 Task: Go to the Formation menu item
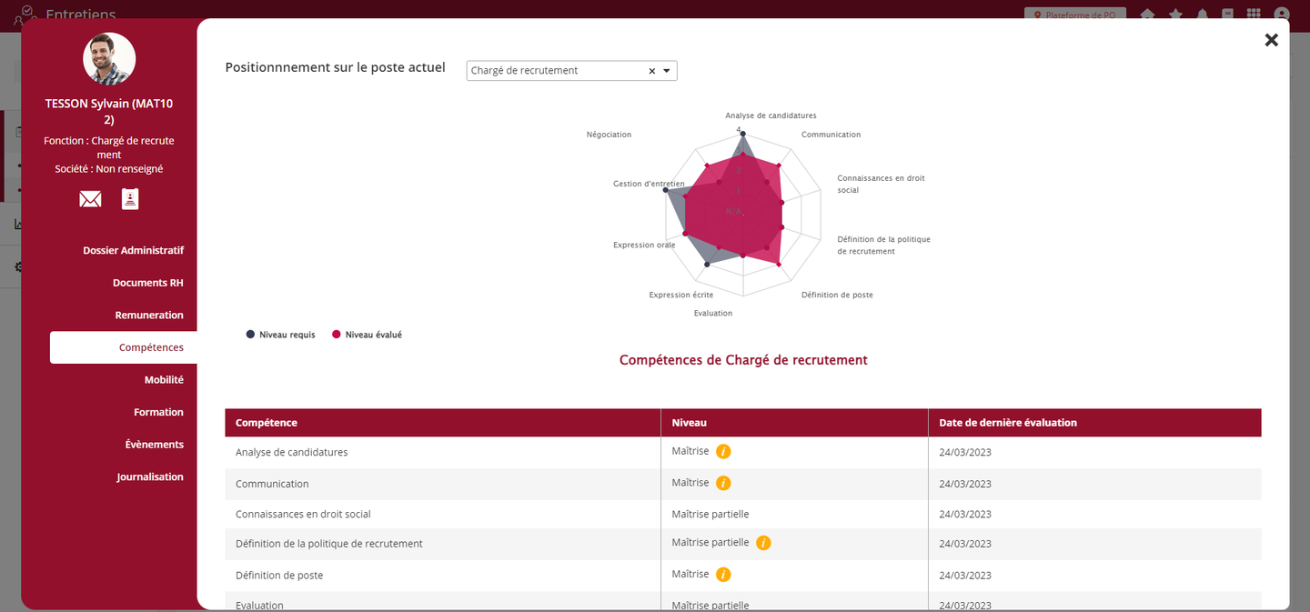point(158,412)
